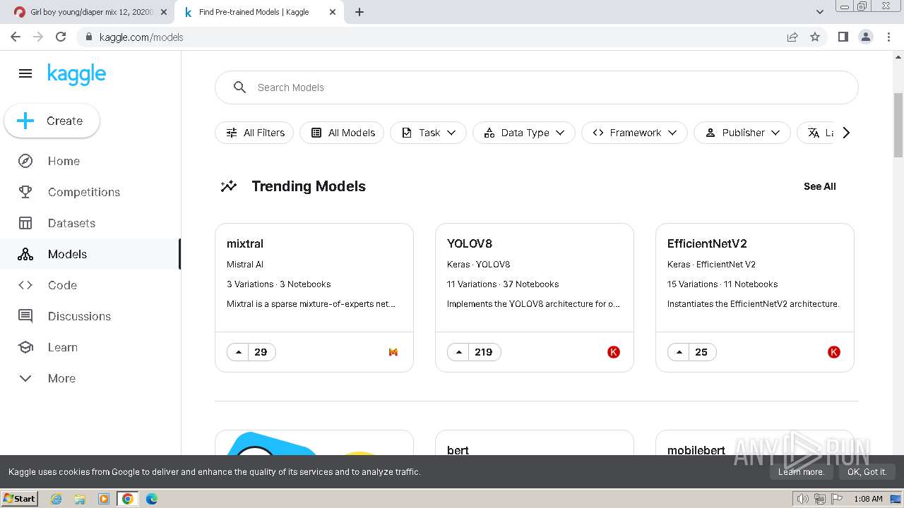Click Learn more in cookie banner
This screenshot has height=508, width=904.
click(x=801, y=472)
